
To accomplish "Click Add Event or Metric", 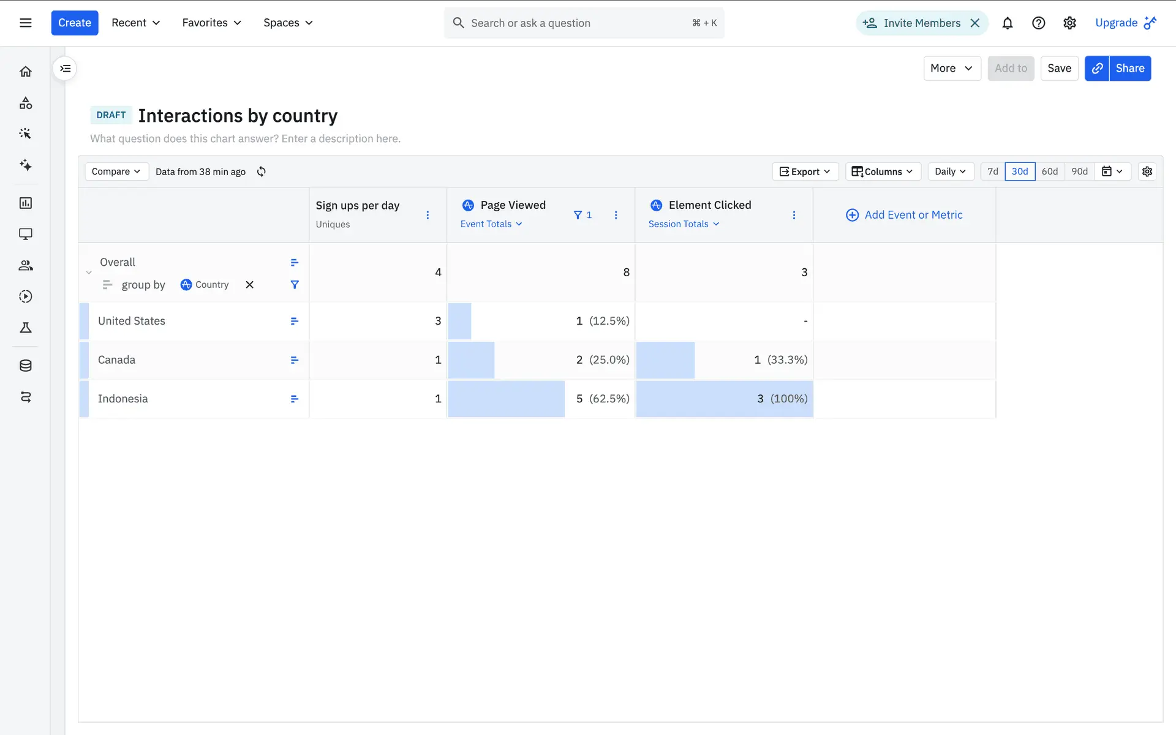I will [x=904, y=215].
